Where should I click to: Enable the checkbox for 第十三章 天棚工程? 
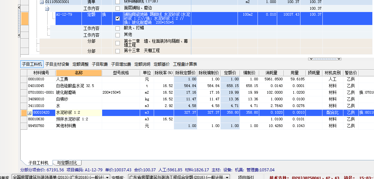tap(117, 51)
